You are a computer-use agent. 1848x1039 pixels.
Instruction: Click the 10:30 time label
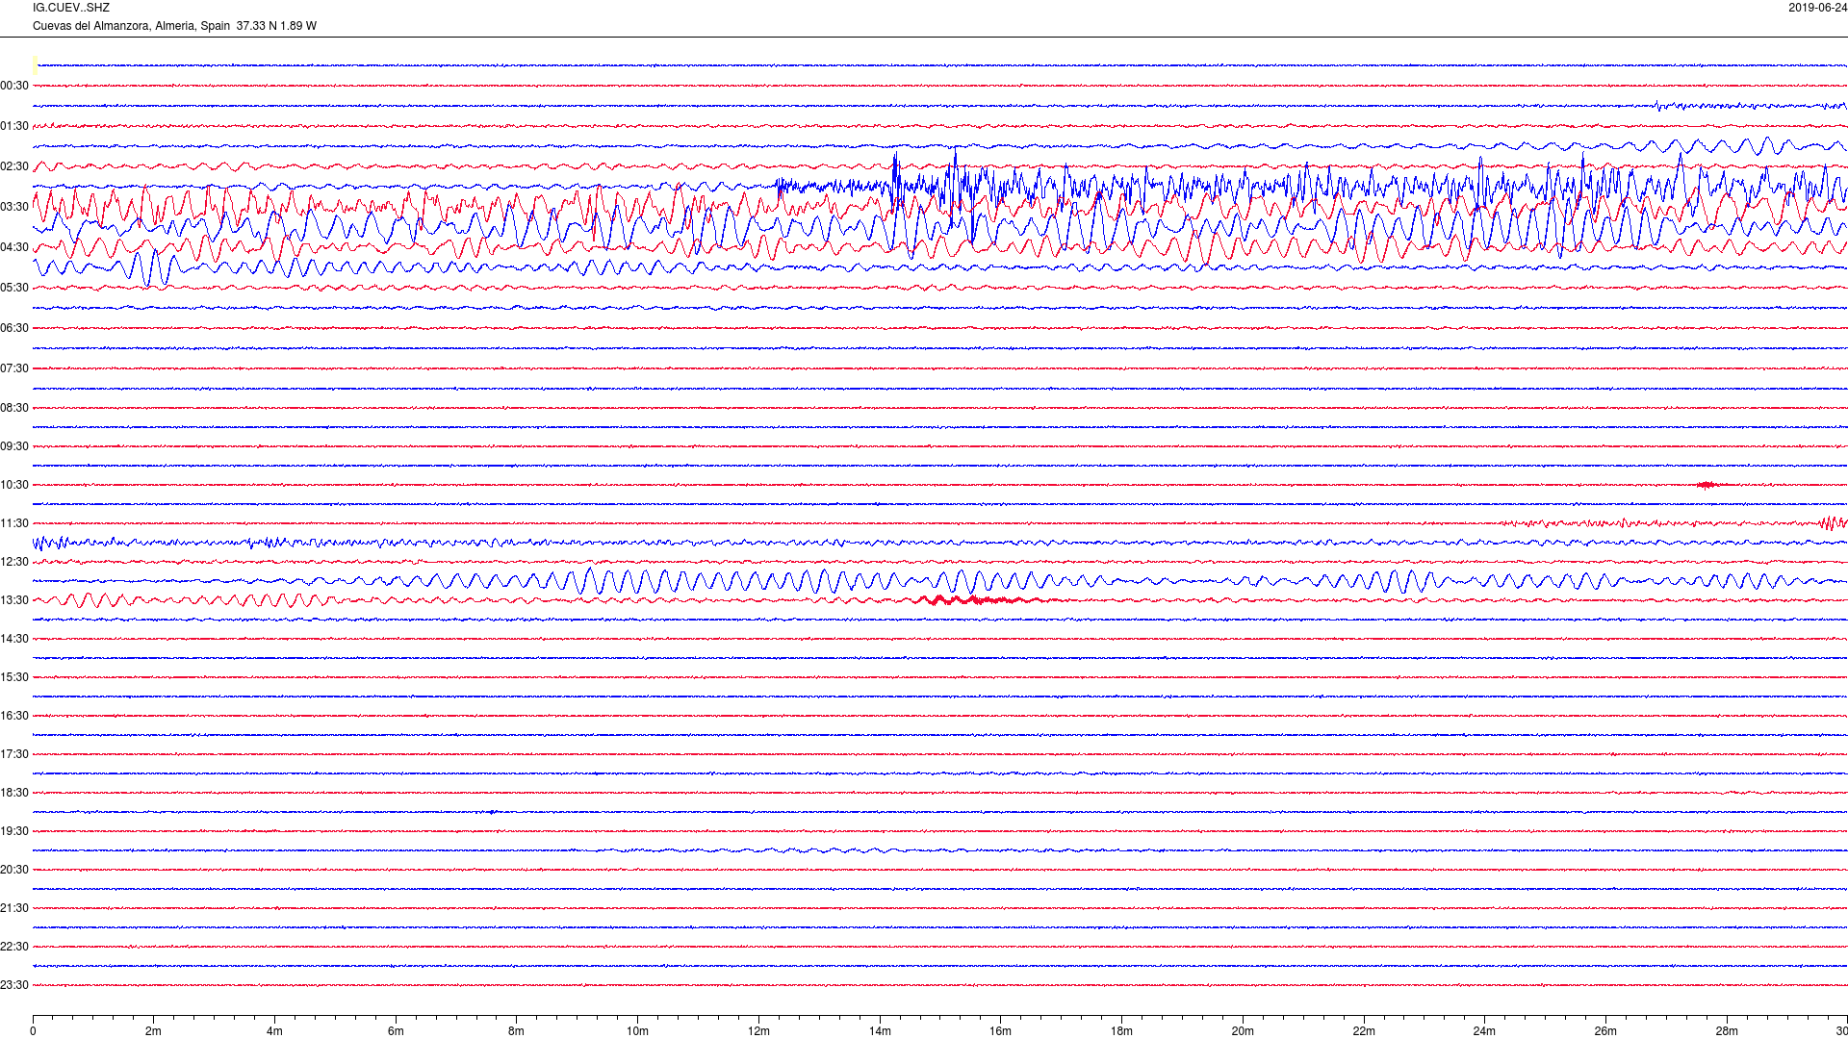(14, 485)
